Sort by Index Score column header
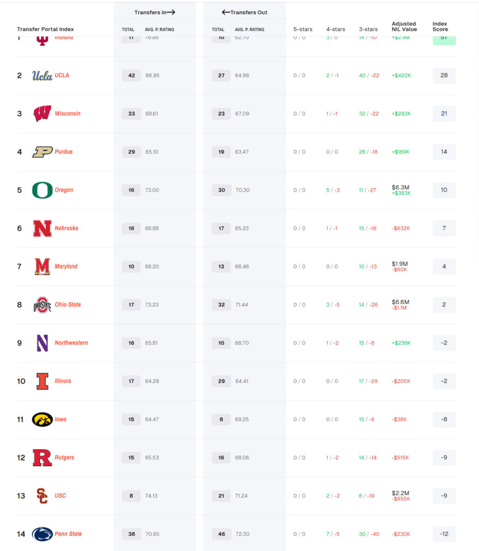 440,26
